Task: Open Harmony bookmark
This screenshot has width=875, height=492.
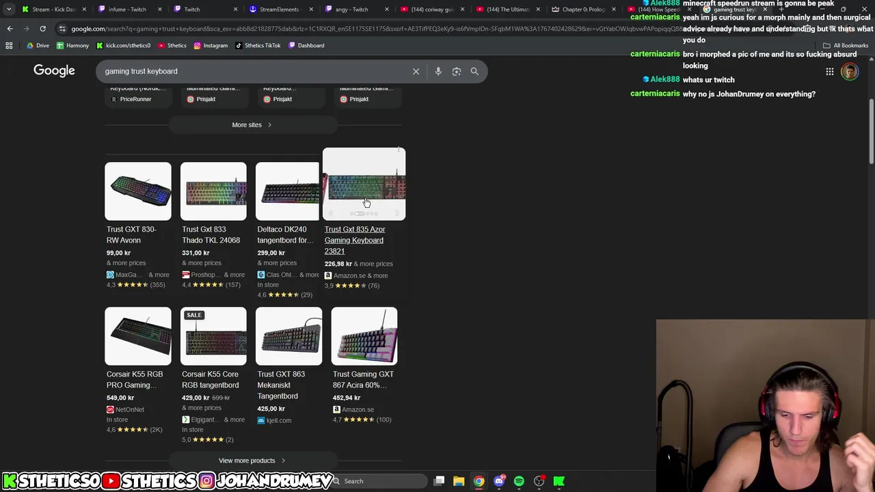Action: click(x=72, y=45)
